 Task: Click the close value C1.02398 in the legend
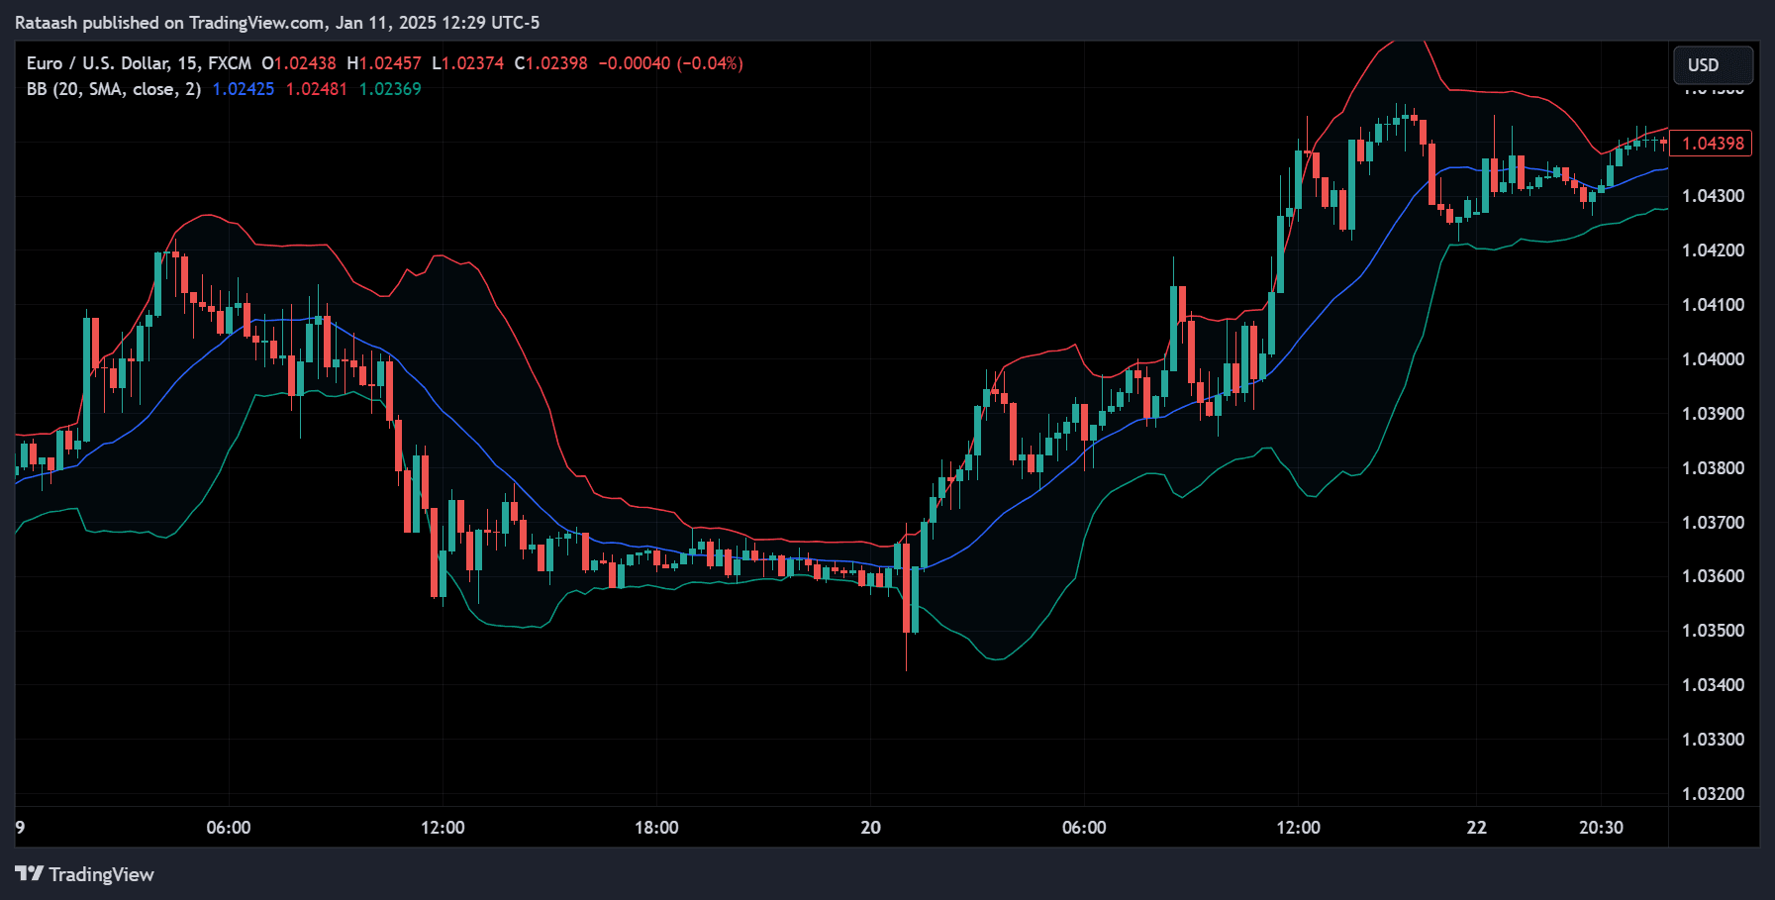549,62
